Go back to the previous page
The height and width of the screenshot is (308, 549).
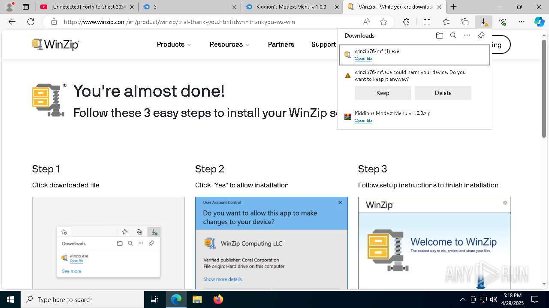(12, 22)
